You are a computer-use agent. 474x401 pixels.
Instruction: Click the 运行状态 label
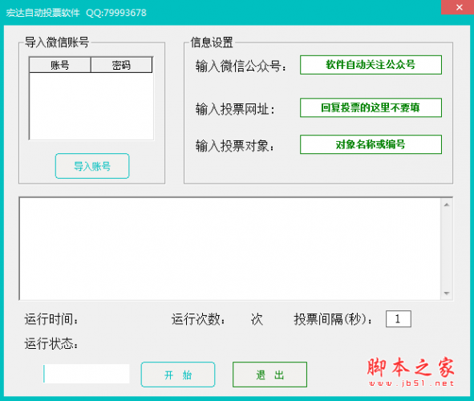(x=51, y=344)
